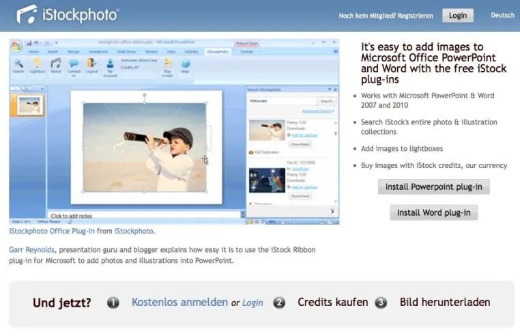Click Download button for night illustration result

pyautogui.click(x=300, y=196)
